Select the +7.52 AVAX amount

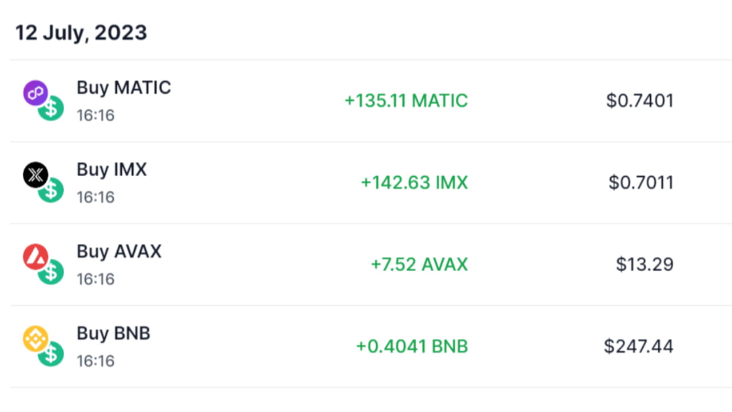pos(419,264)
